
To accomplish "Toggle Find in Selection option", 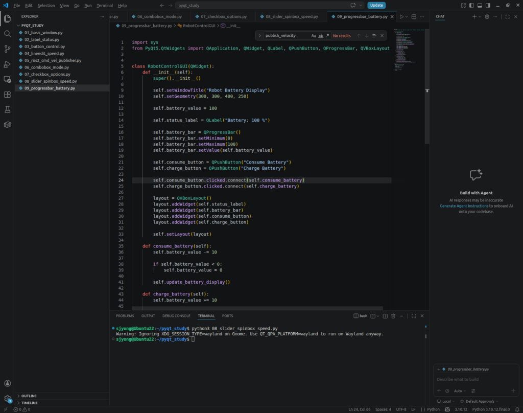I will point(374,36).
